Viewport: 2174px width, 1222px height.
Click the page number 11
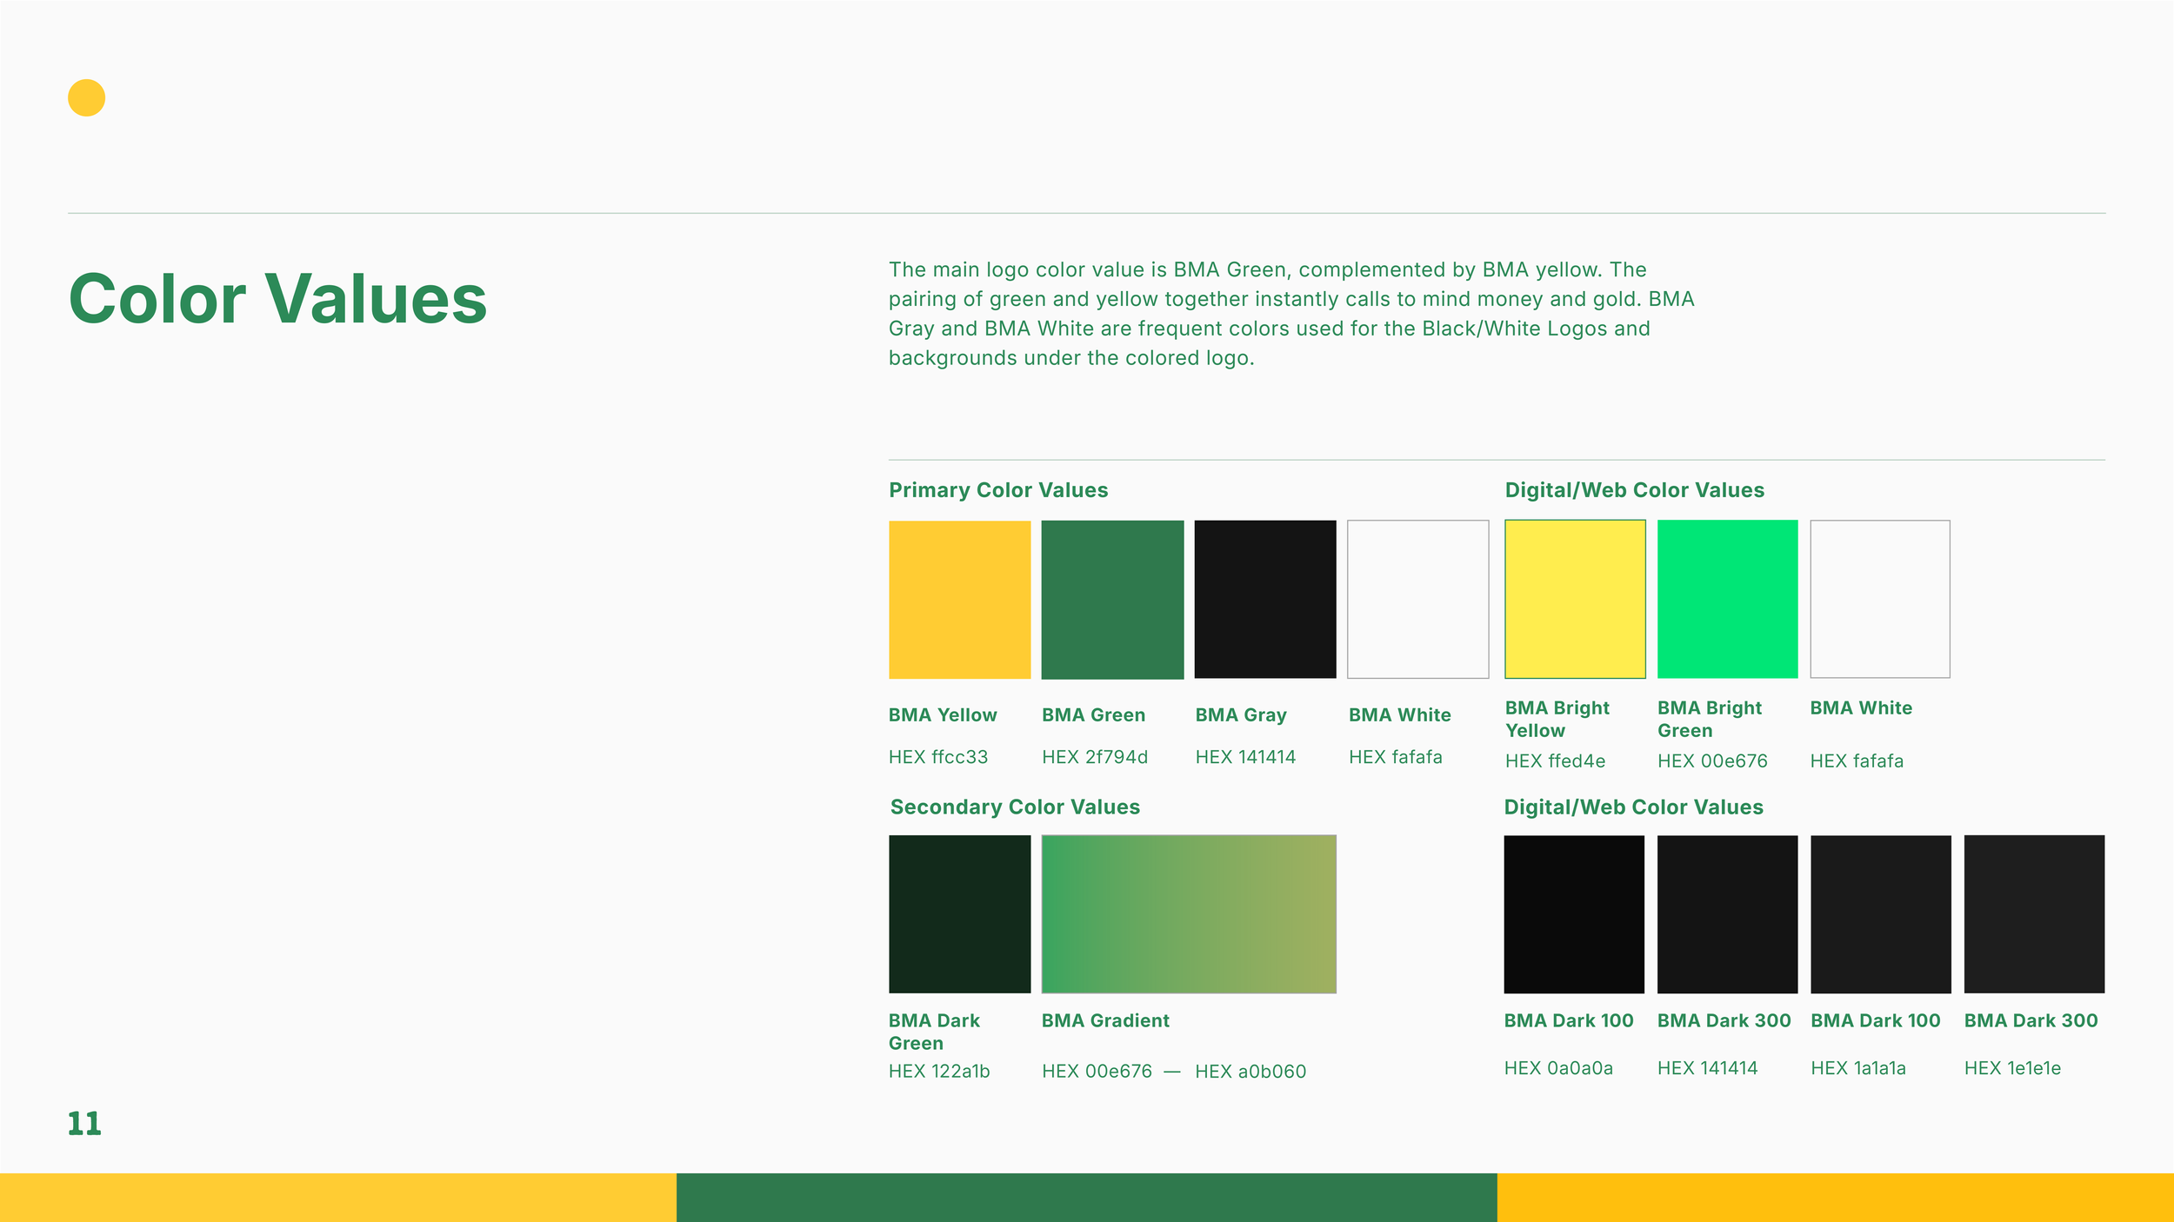coord(84,1124)
